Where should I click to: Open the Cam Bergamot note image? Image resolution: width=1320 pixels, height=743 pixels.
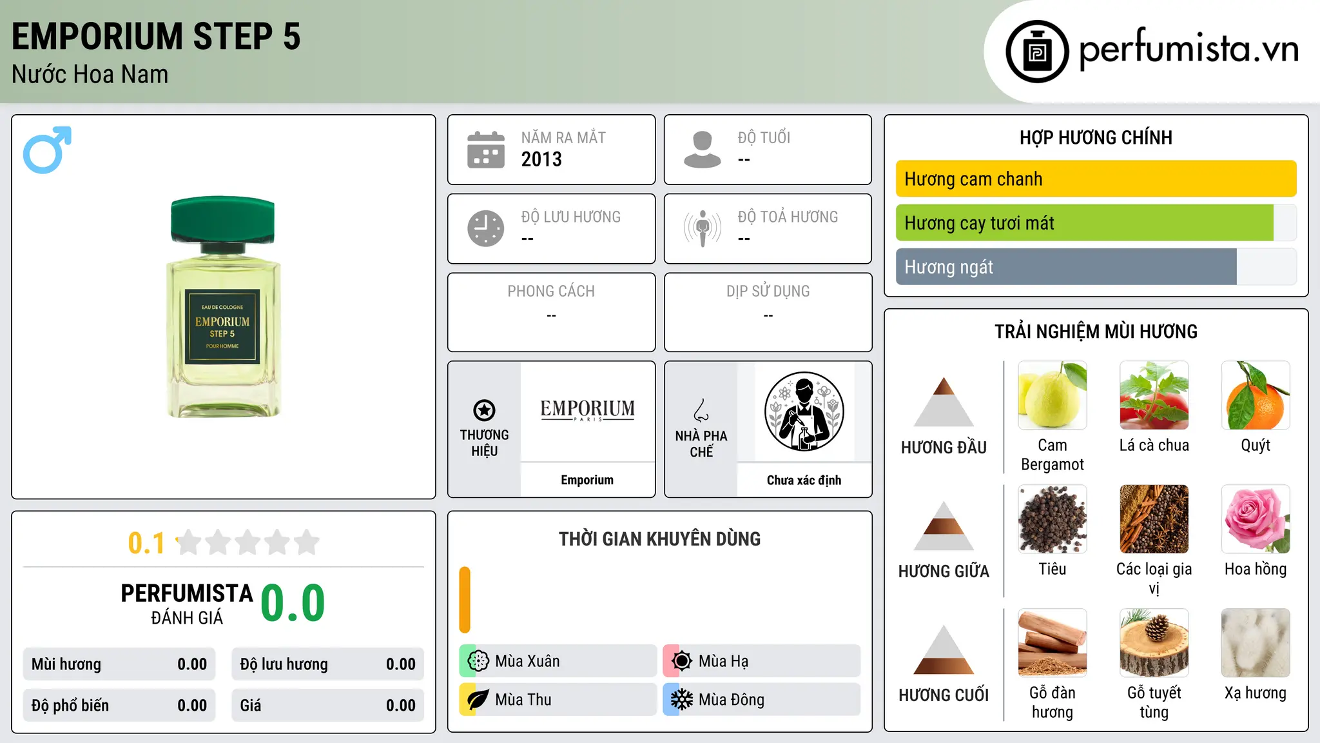(1053, 395)
